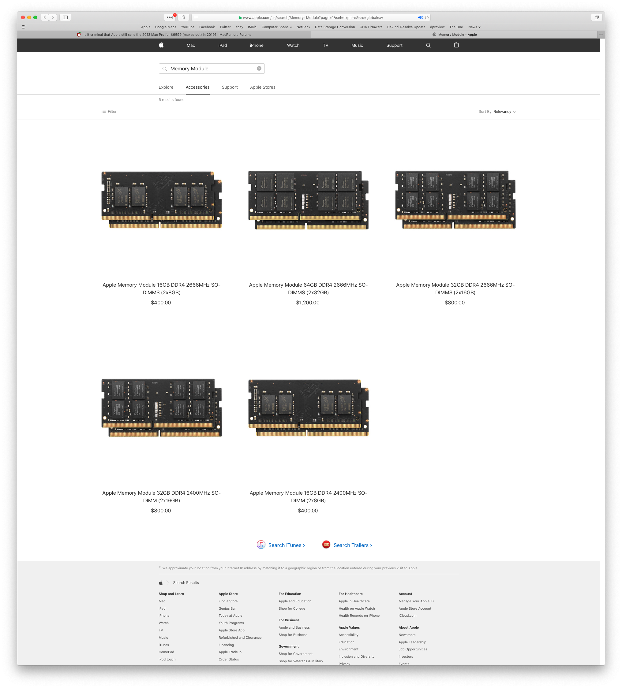The image size is (622, 688).
Task: Add a new tab with plus button
Action: (x=601, y=35)
